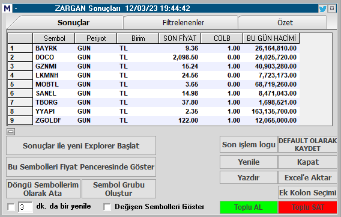Sort by BU GÜN HACİMİ column header
The height and width of the screenshot is (217, 341).
271,38
